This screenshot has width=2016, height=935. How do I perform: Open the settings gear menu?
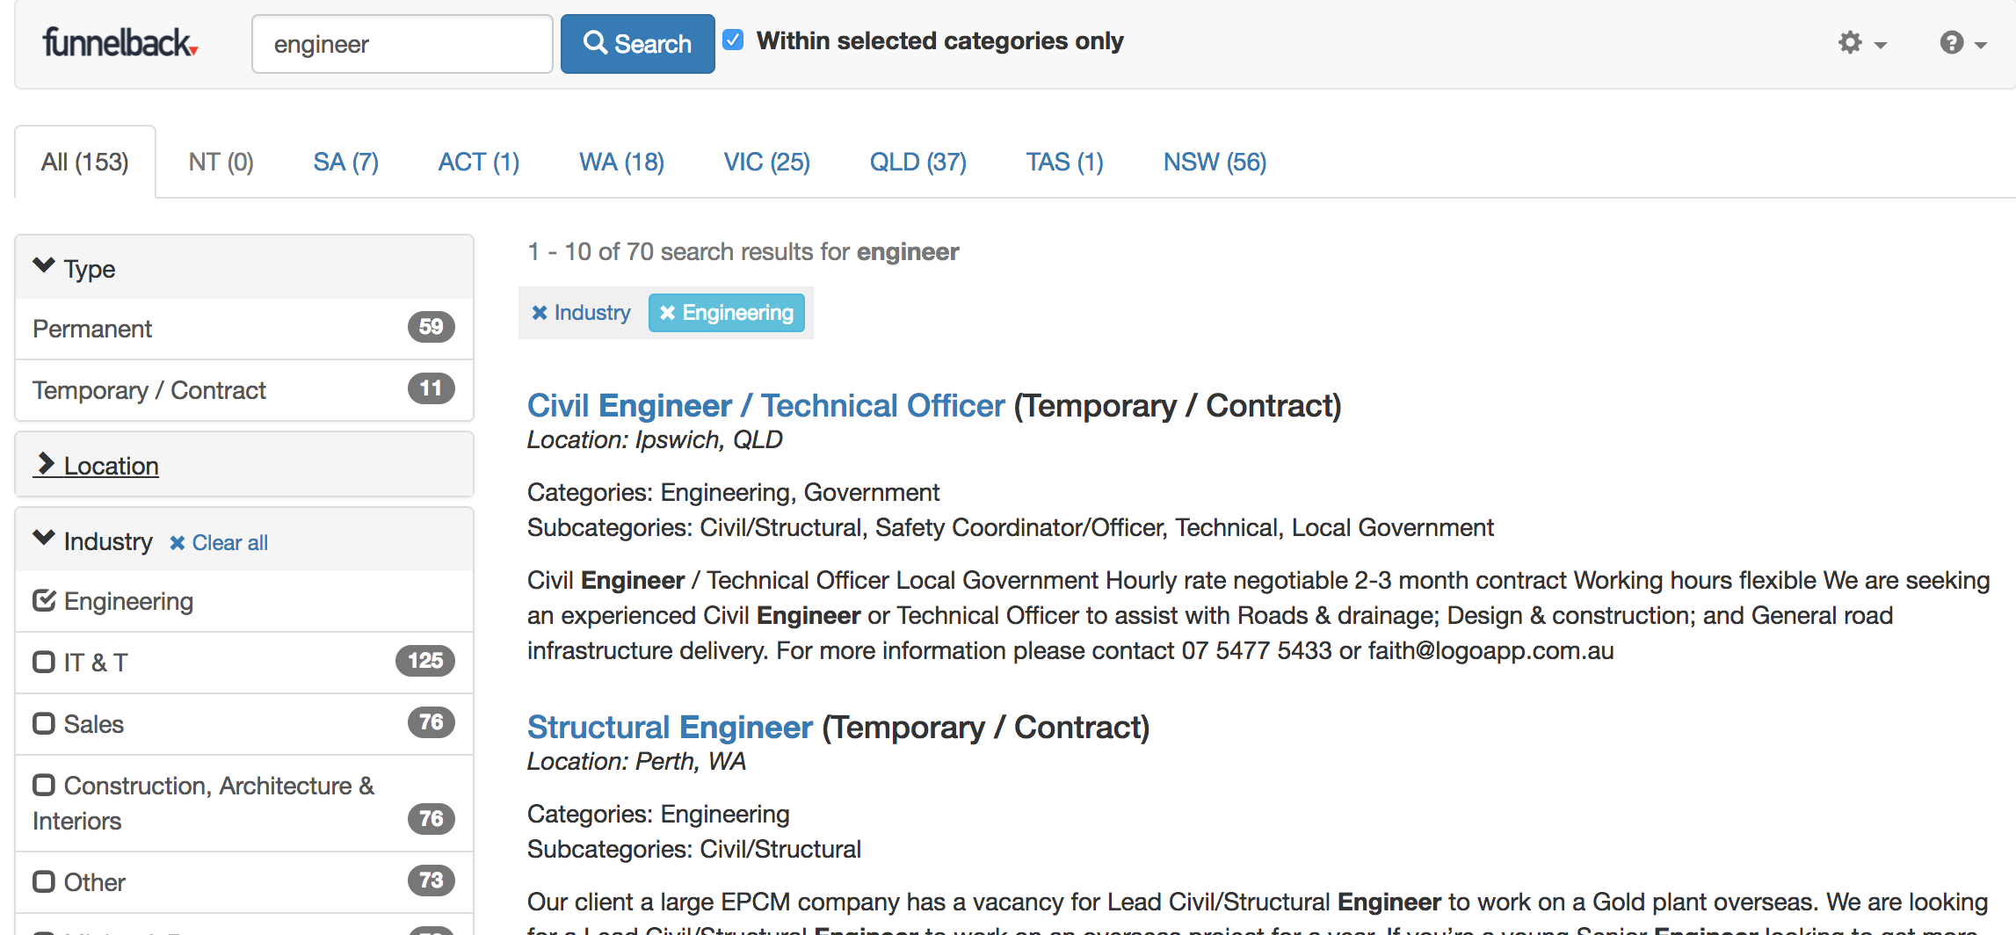[1861, 42]
